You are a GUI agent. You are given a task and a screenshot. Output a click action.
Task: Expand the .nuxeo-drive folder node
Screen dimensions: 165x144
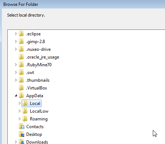coord(16,49)
